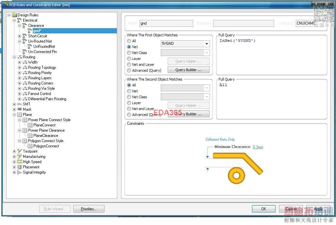Click the Cancel button
The image size is (336, 225).
pos(291,209)
